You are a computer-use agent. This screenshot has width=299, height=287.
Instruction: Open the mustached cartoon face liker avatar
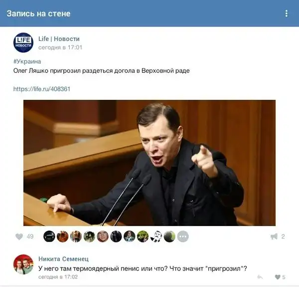[156, 237]
